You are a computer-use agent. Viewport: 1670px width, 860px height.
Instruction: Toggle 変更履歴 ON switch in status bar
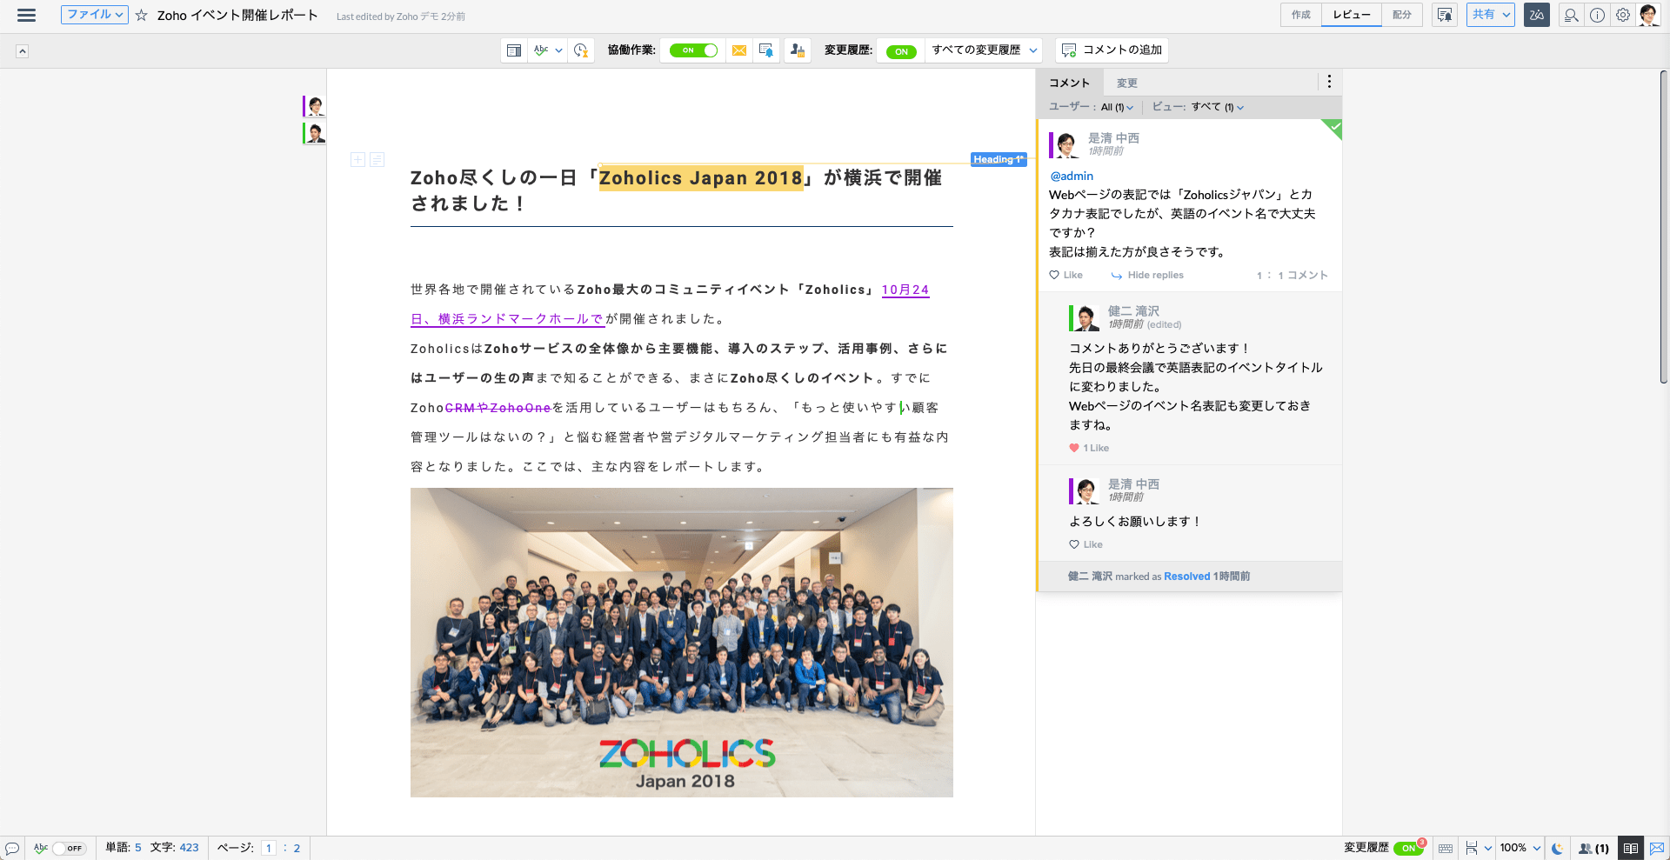point(1408,848)
